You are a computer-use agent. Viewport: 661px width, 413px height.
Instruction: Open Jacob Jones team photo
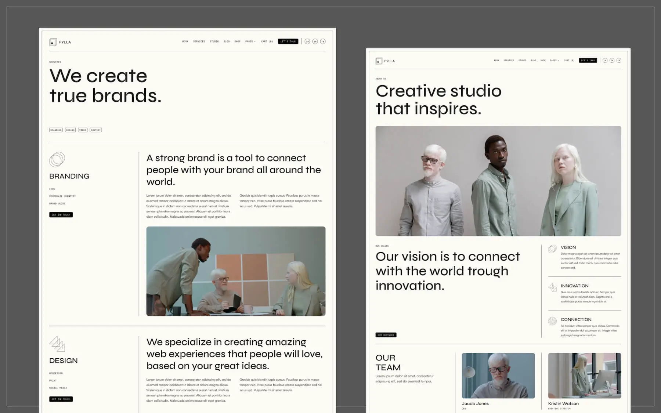498,376
